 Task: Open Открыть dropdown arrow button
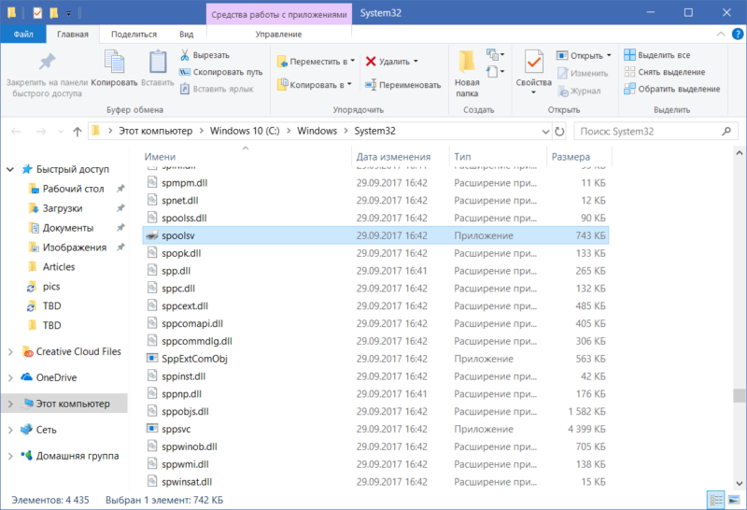coord(609,55)
